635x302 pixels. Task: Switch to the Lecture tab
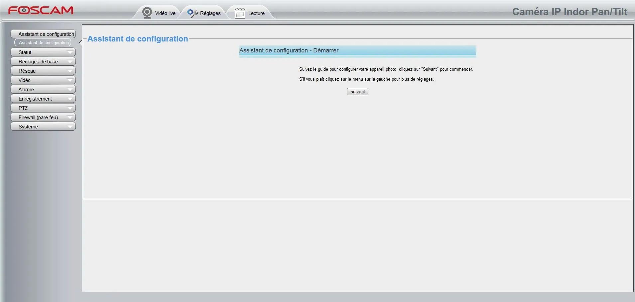tap(256, 13)
